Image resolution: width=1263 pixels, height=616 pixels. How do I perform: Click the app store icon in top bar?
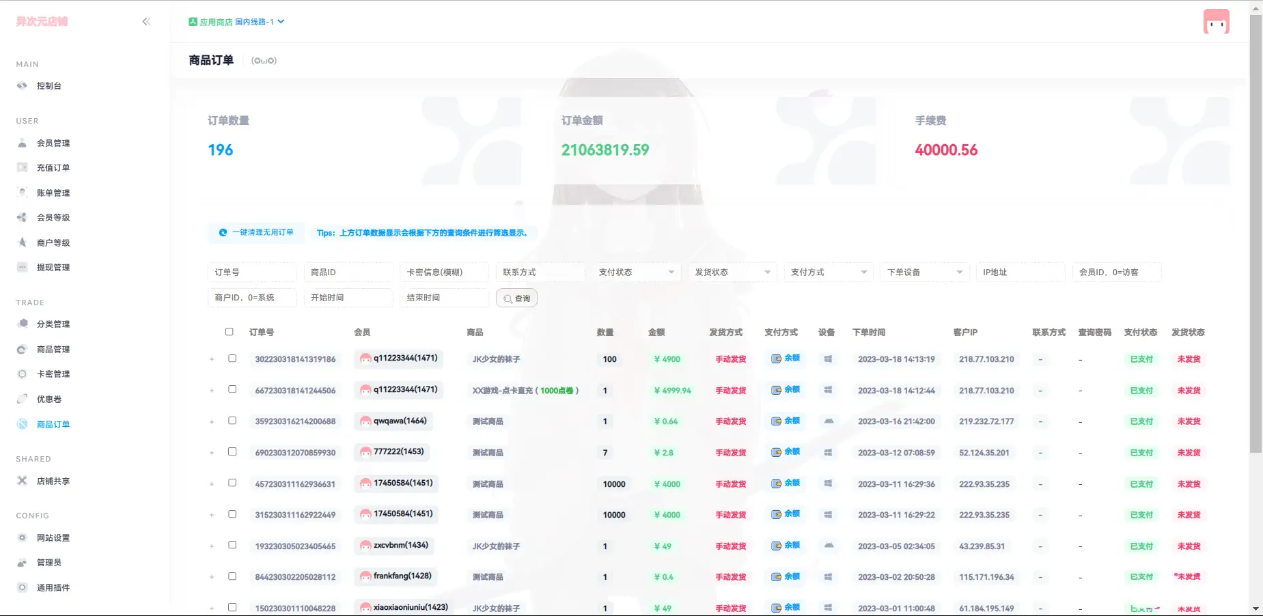click(193, 22)
